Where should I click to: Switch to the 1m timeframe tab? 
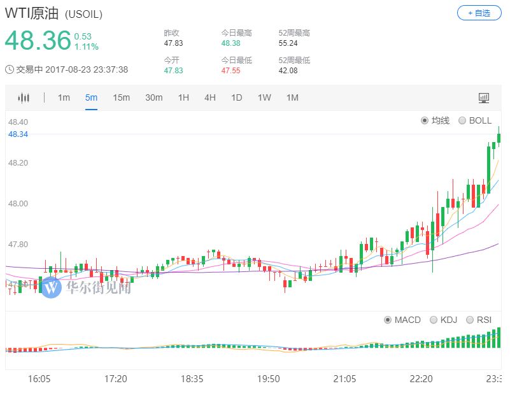click(x=64, y=97)
